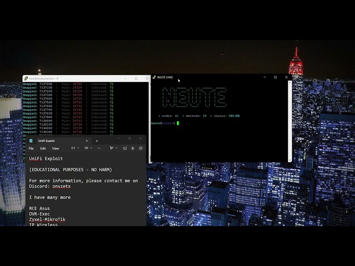Close the NEUTE terminal window
The image size is (355, 266).
(286, 77)
